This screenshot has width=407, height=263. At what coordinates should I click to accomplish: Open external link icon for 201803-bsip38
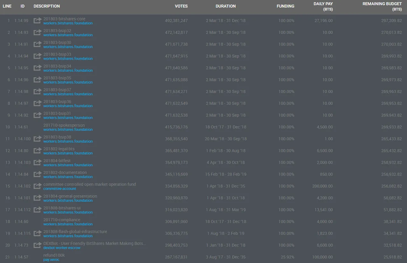tap(38, 139)
